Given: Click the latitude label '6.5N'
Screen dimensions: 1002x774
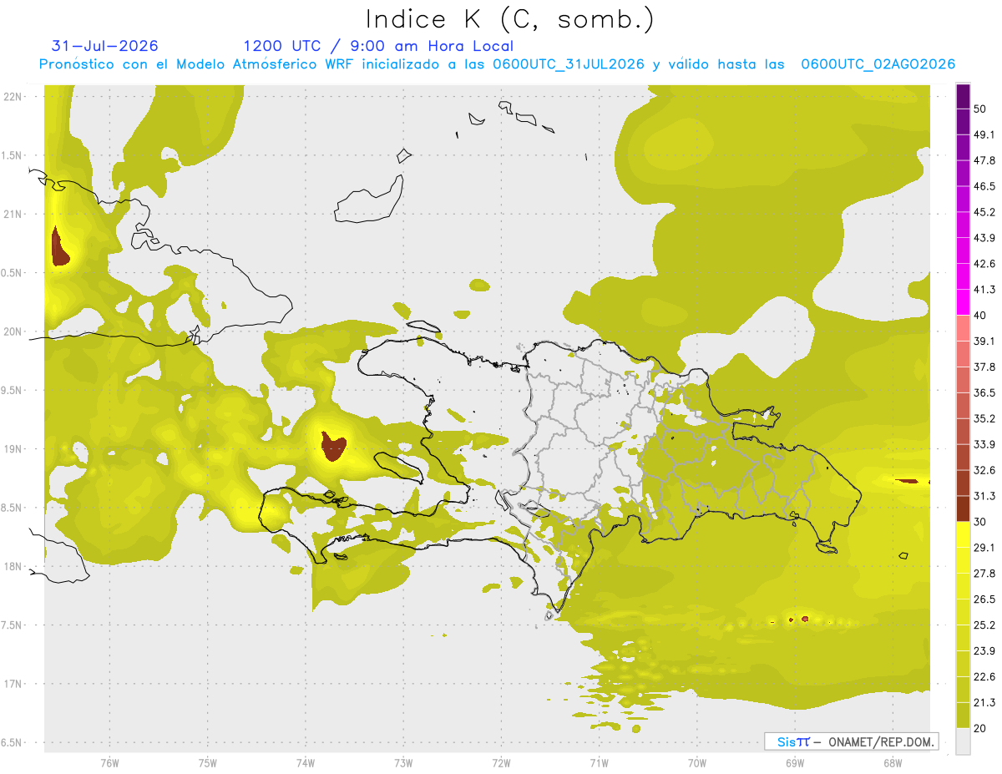Looking at the screenshot, I should [12, 743].
